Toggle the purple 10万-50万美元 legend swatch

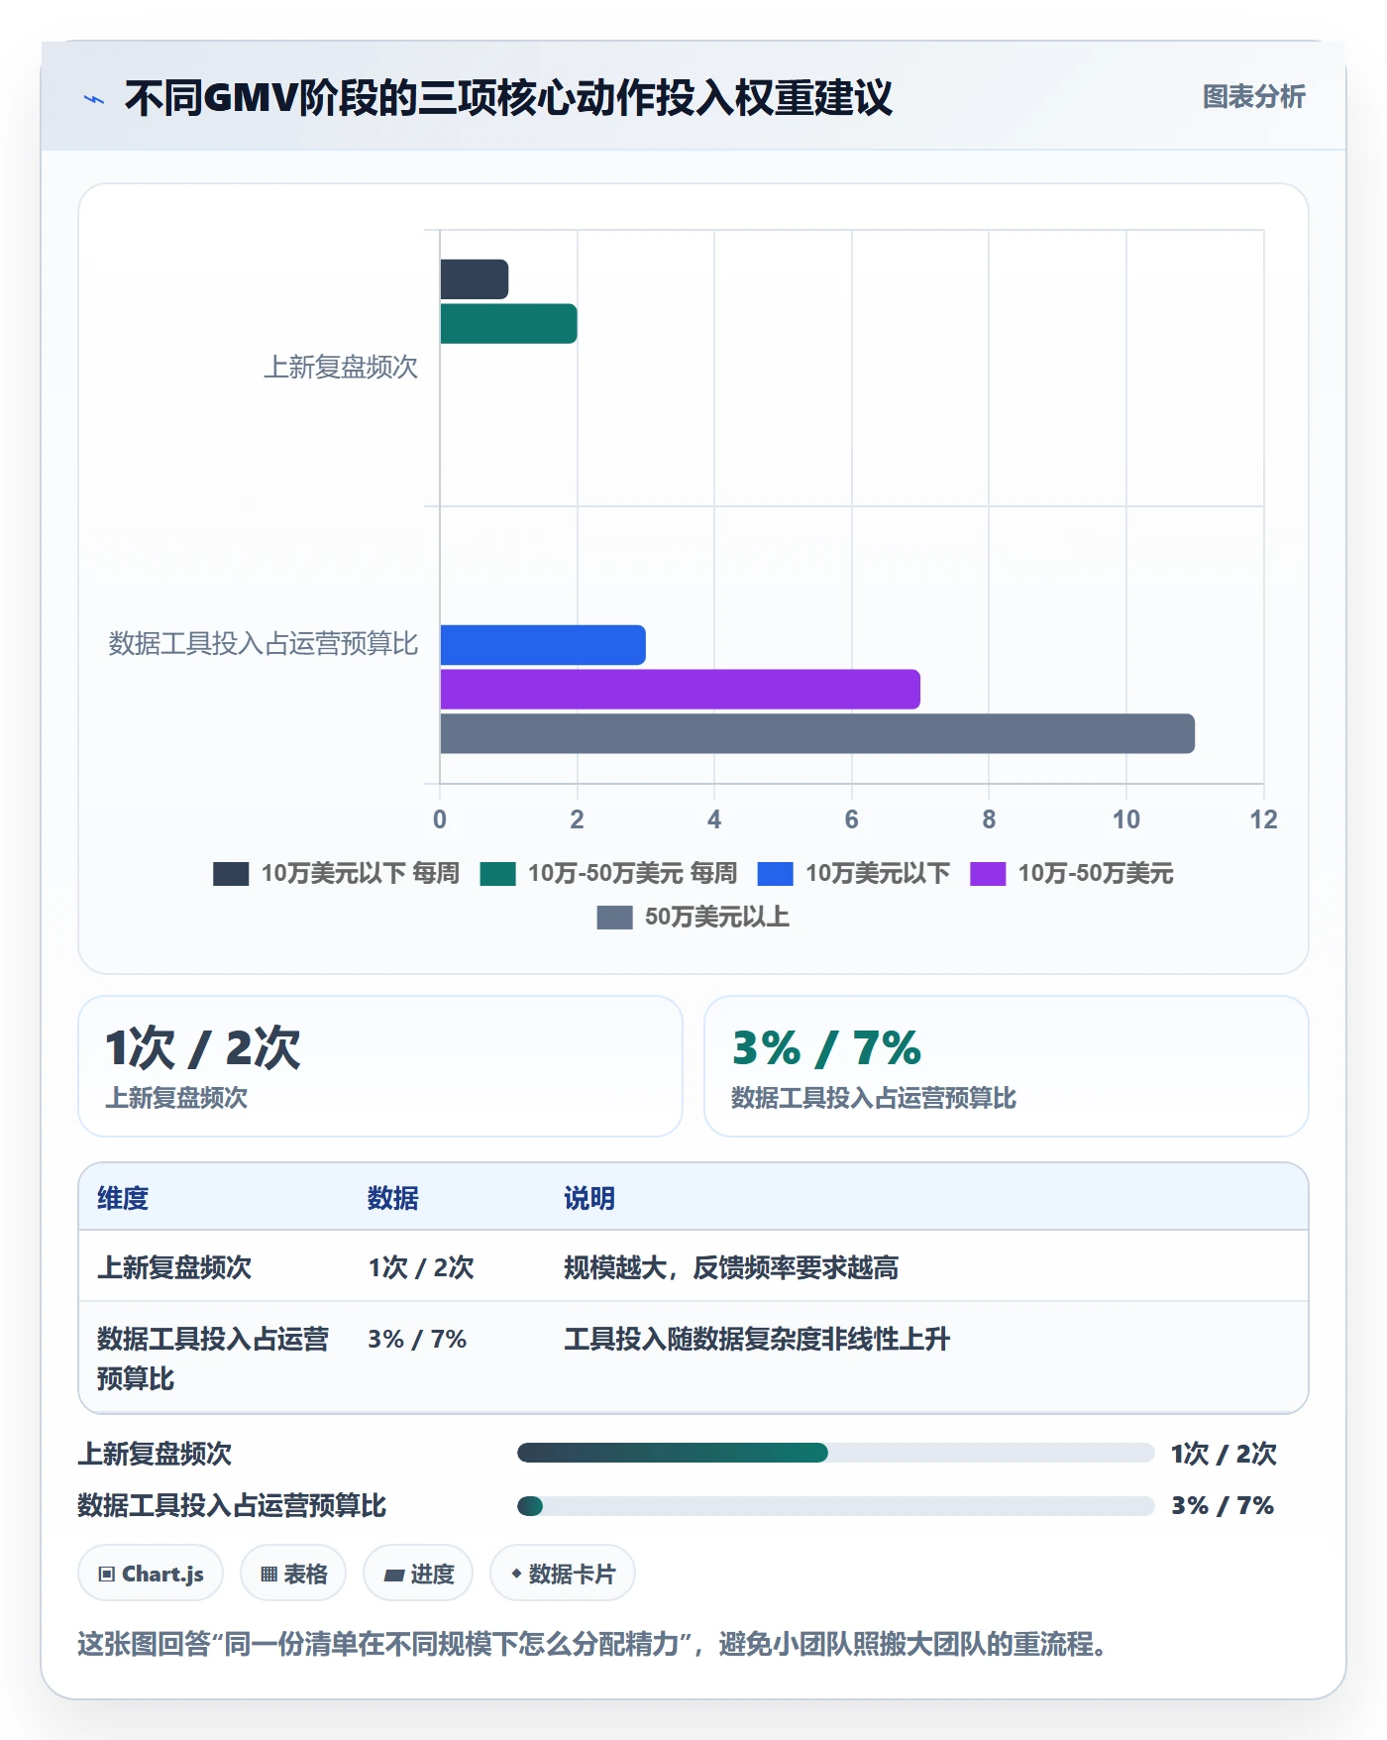(988, 874)
